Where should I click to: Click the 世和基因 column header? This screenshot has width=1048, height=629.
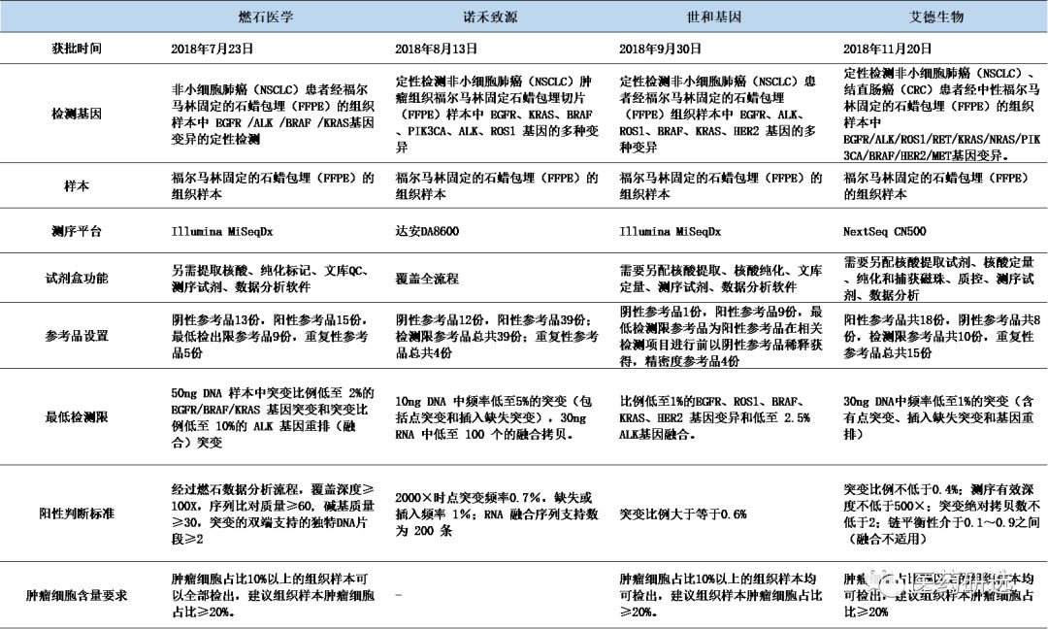coord(715,17)
